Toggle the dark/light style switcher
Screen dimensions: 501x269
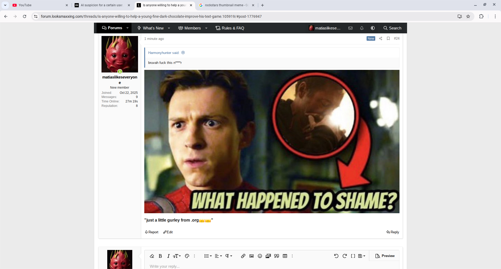click(373, 28)
